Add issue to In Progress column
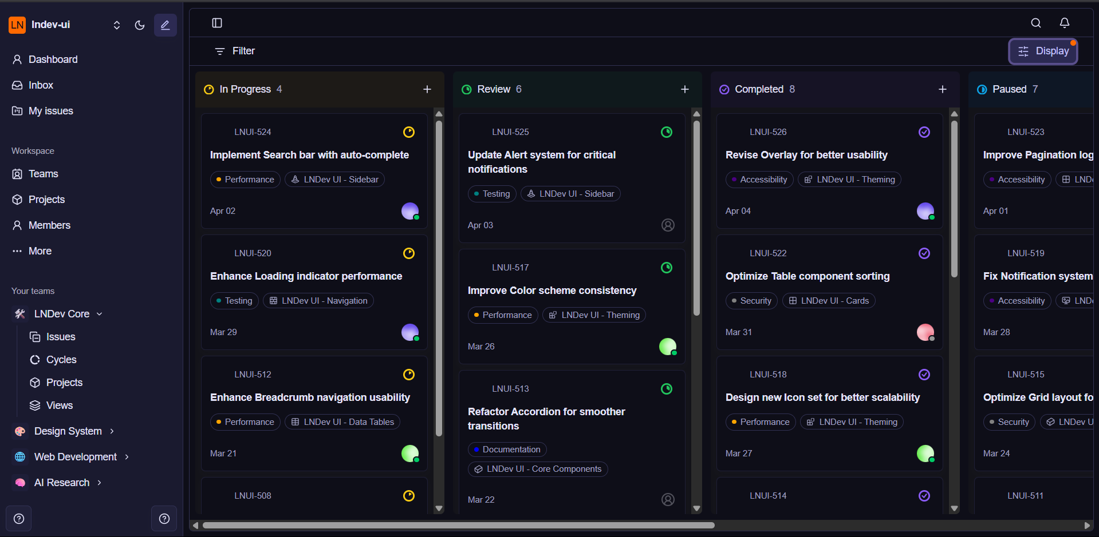Image resolution: width=1099 pixels, height=537 pixels. click(x=427, y=89)
